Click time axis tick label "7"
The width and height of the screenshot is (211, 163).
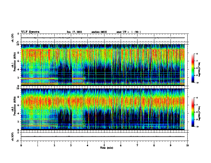tap(137, 145)
